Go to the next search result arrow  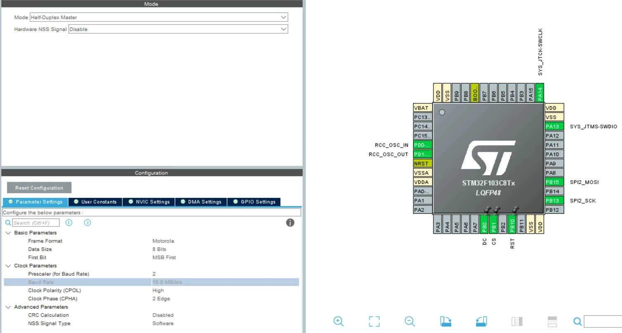click(88, 223)
